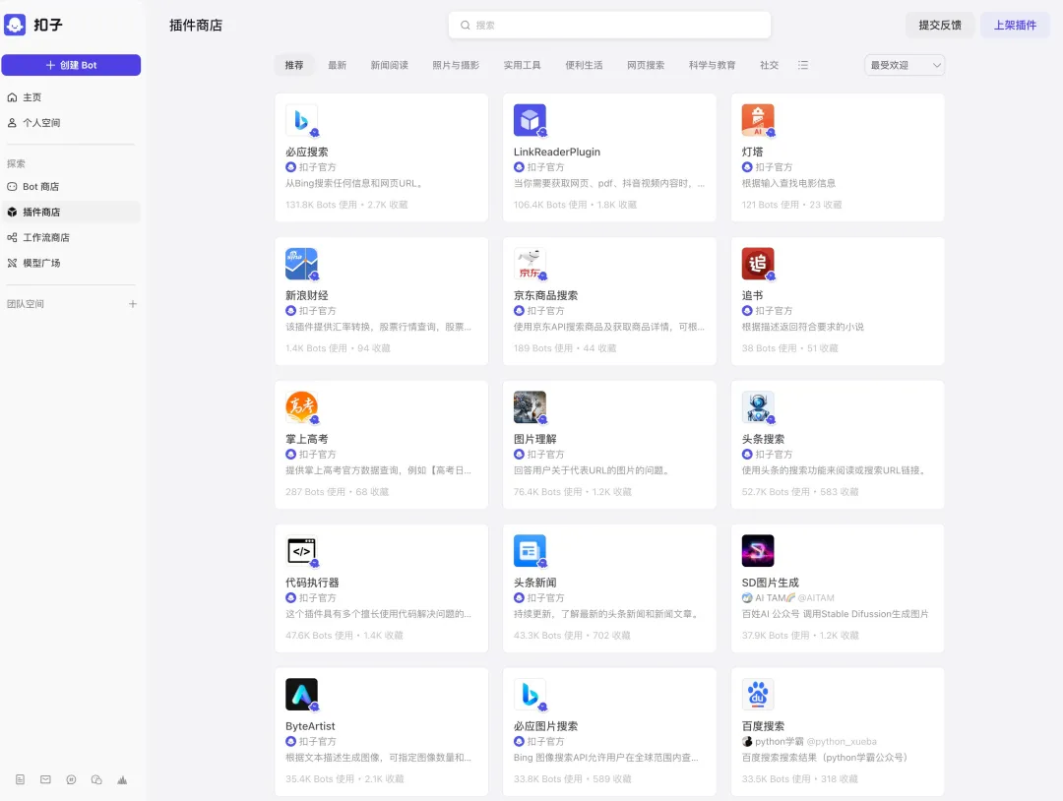Open the document icon in sidebar footer

click(x=20, y=779)
